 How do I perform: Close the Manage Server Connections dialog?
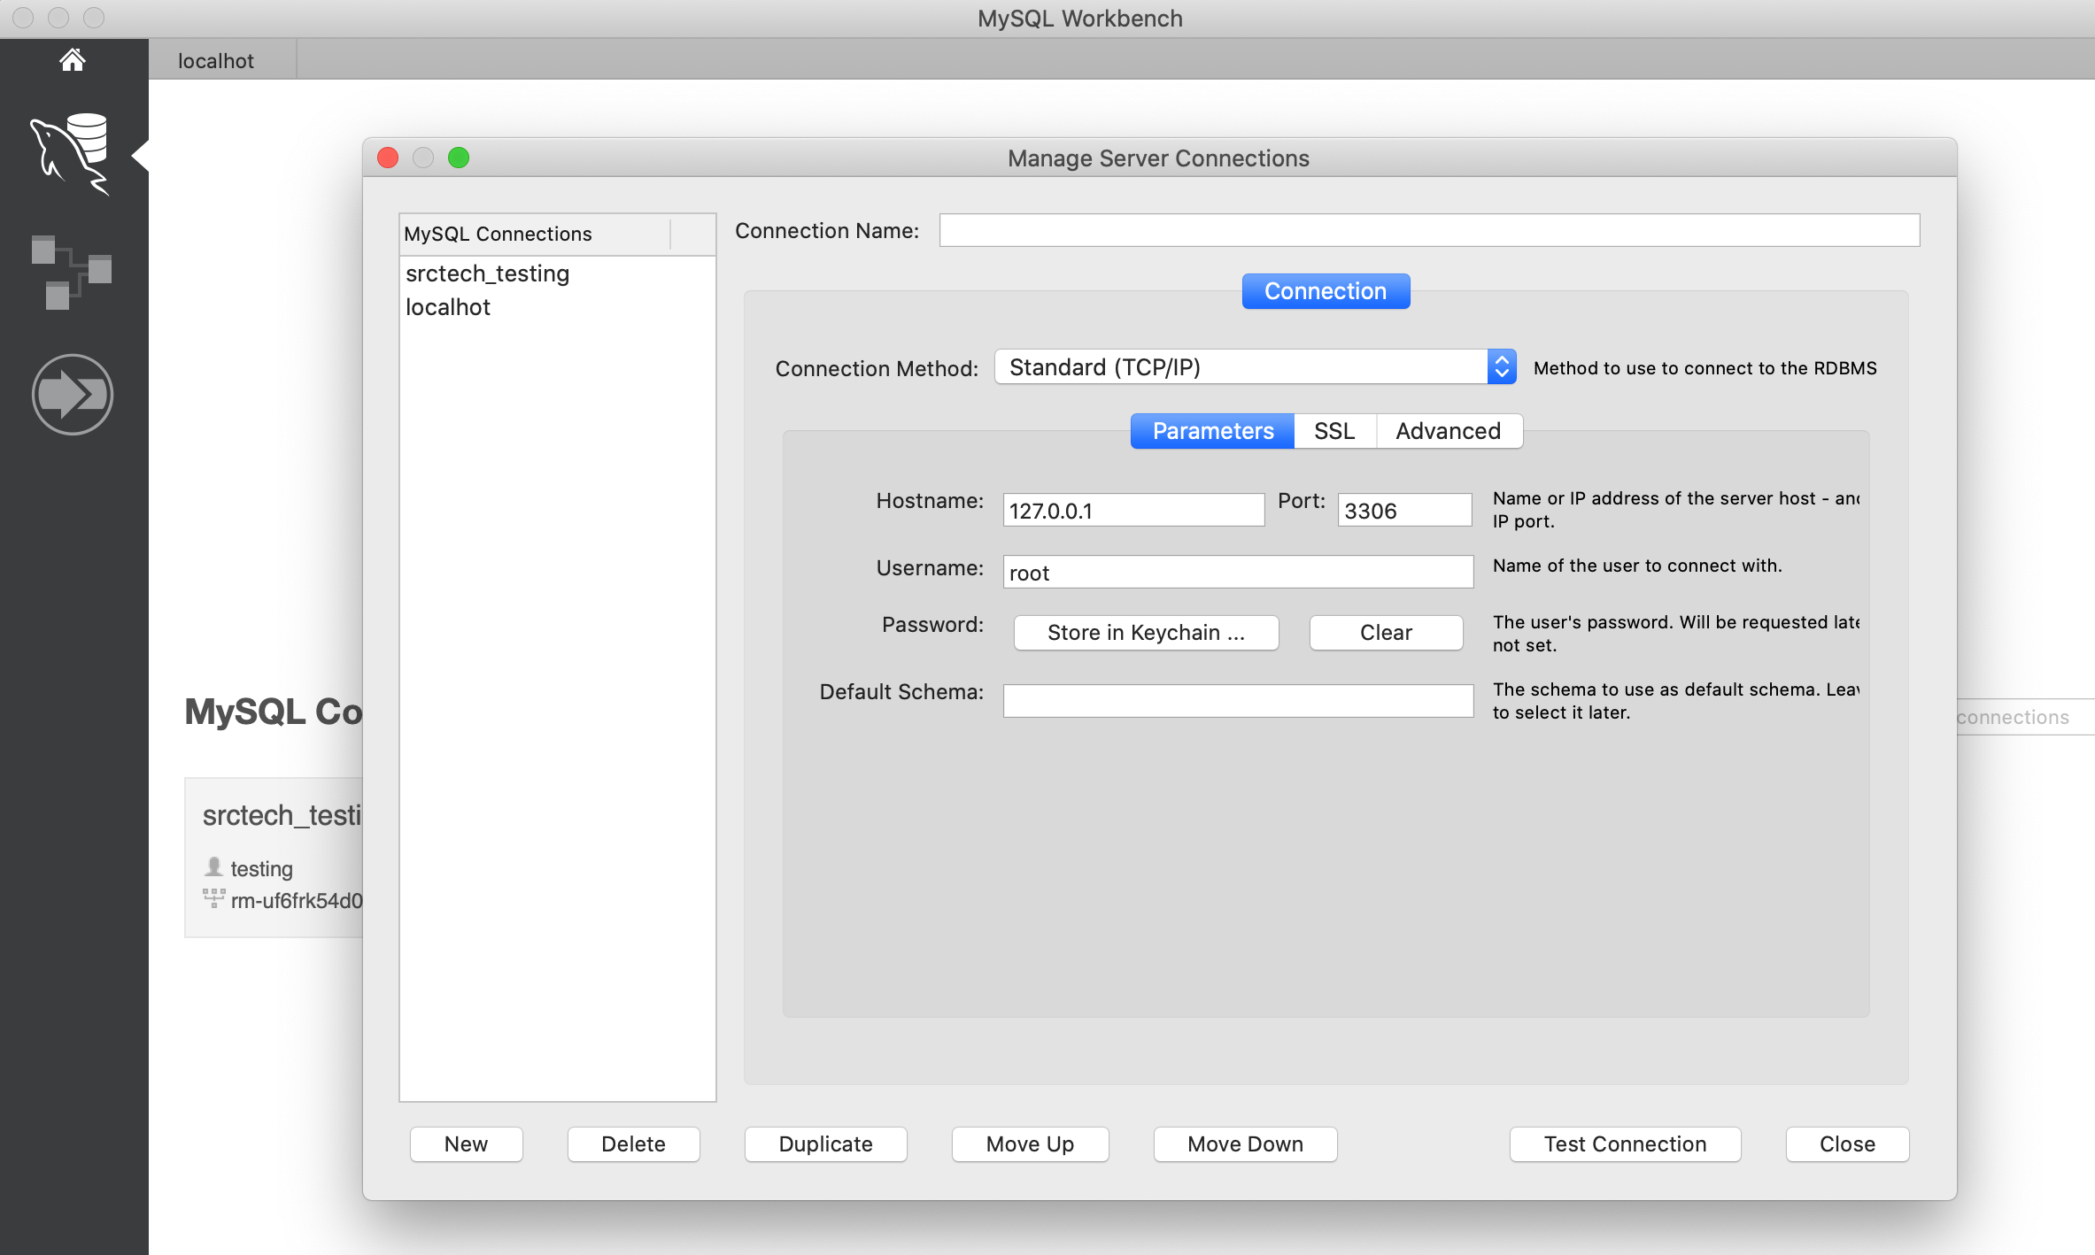coord(1847,1144)
